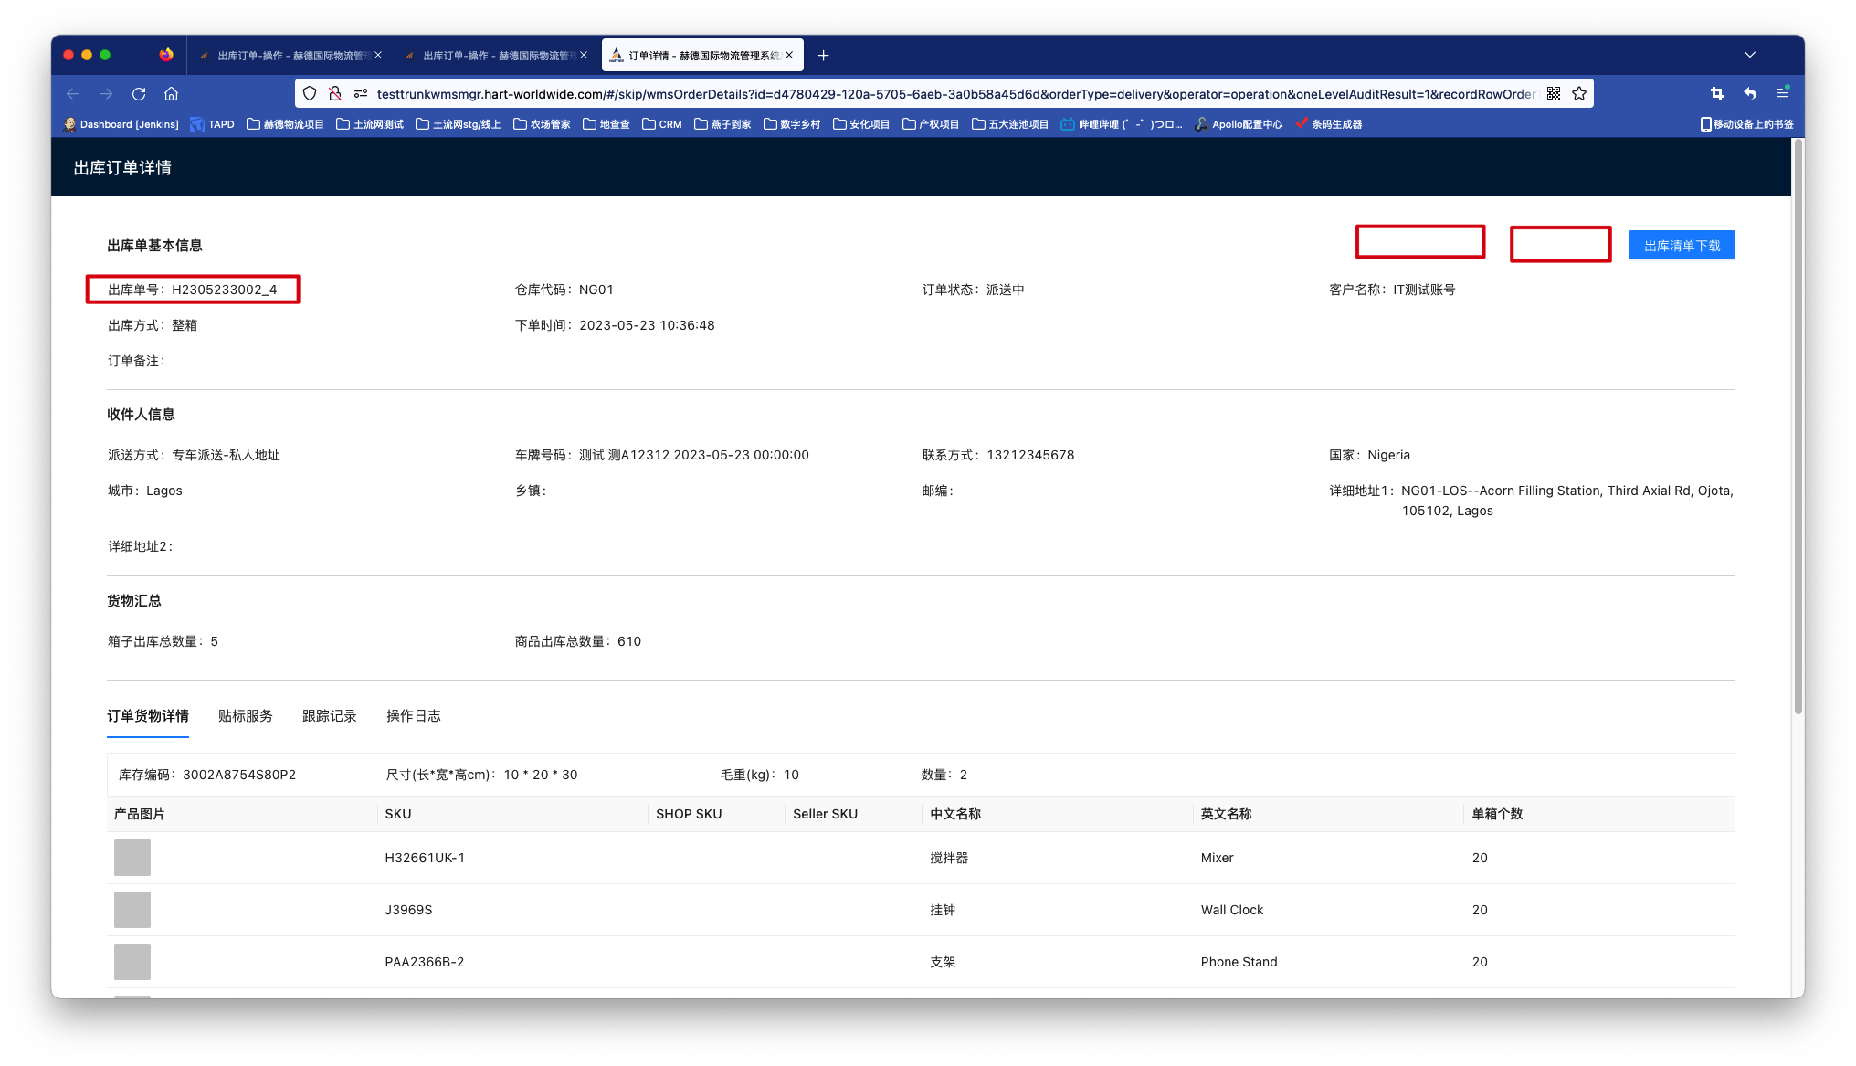The width and height of the screenshot is (1856, 1066).
Task: Reload the current page
Action: click(139, 94)
